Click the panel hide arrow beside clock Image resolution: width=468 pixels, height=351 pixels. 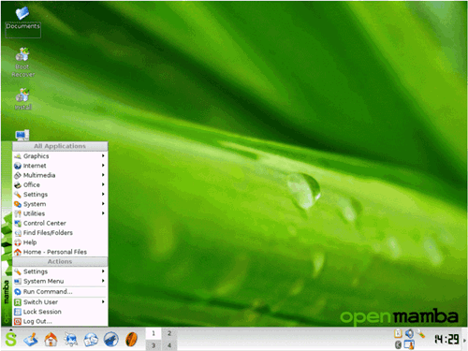[x=465, y=340]
